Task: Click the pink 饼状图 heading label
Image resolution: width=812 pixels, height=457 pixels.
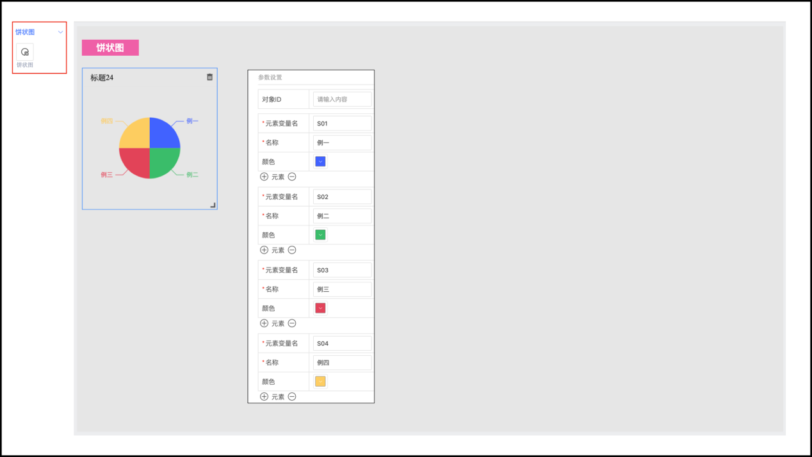Action: coord(110,48)
